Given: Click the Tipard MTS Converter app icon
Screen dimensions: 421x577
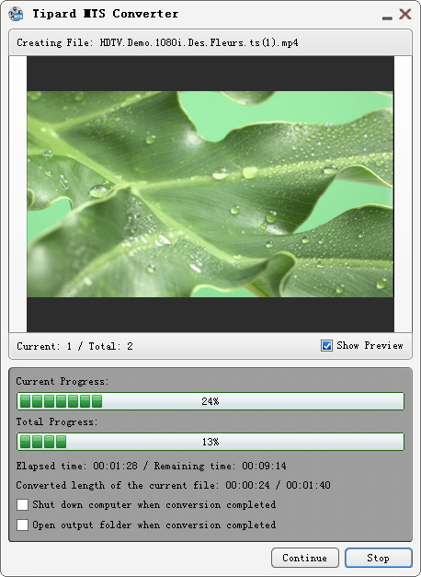Looking at the screenshot, I should 16,14.
